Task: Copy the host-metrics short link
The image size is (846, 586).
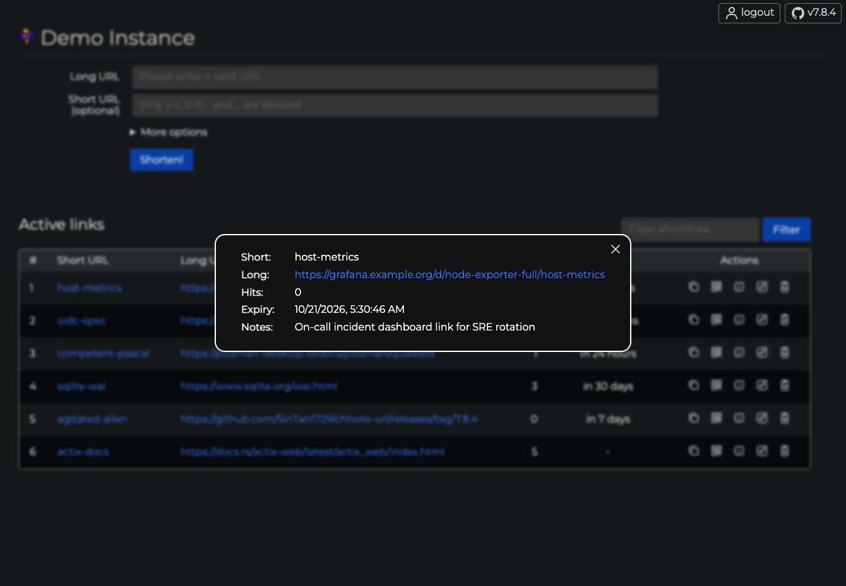Action: pyautogui.click(x=693, y=287)
